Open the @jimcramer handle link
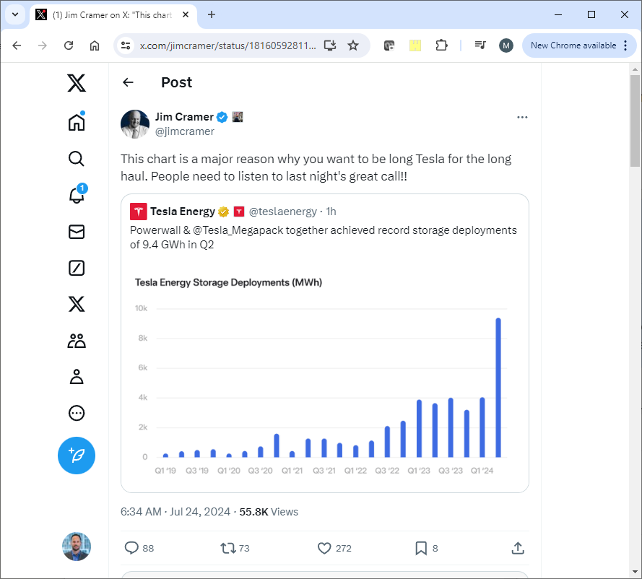The width and height of the screenshot is (642, 579). coord(185,131)
